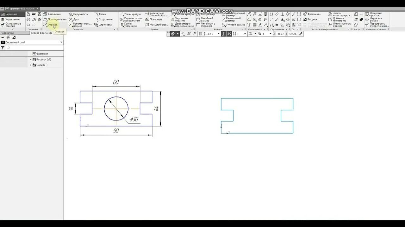
Task: Select the Дуга arc tool
Action: (74, 19)
